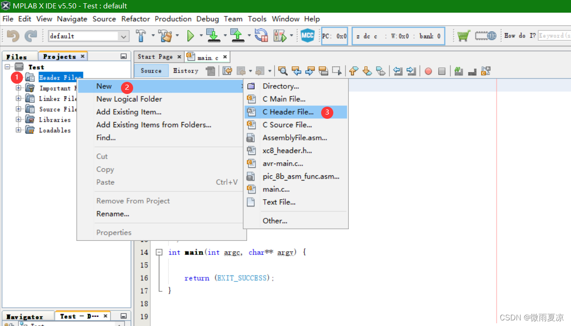Expand the Loadables folder
571x326 pixels.
click(x=18, y=130)
